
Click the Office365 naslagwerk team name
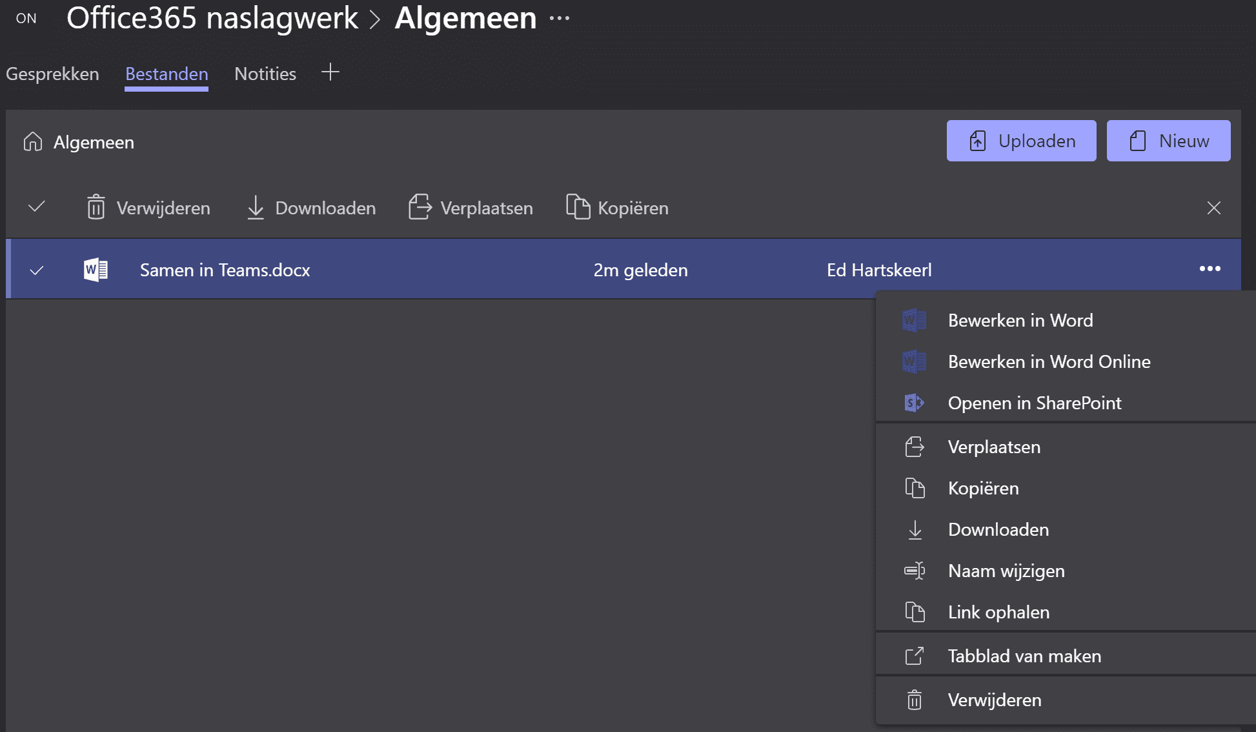212,18
